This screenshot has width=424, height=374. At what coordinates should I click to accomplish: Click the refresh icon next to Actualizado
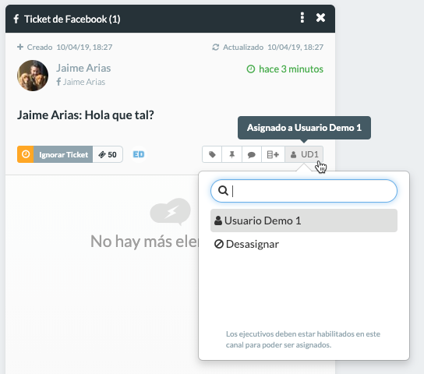coord(216,48)
